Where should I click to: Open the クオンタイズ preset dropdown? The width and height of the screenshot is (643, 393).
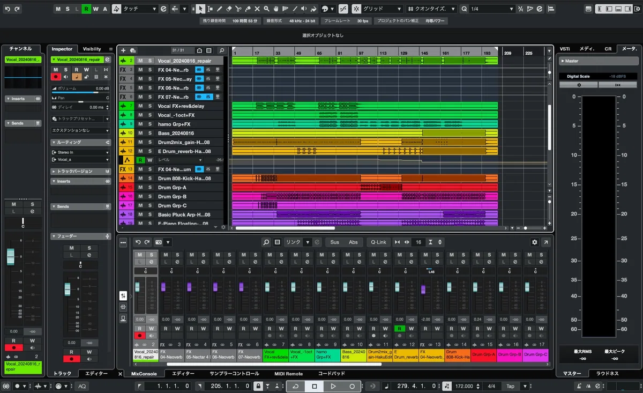click(431, 9)
